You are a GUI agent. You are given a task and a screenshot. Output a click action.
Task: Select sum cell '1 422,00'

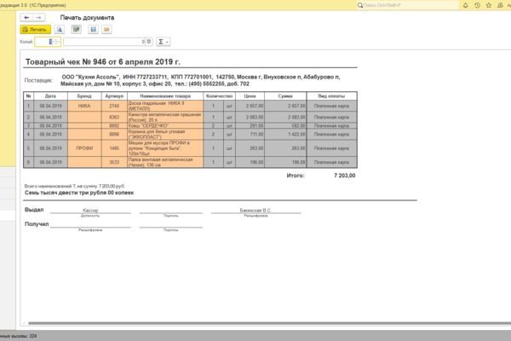[285, 134]
